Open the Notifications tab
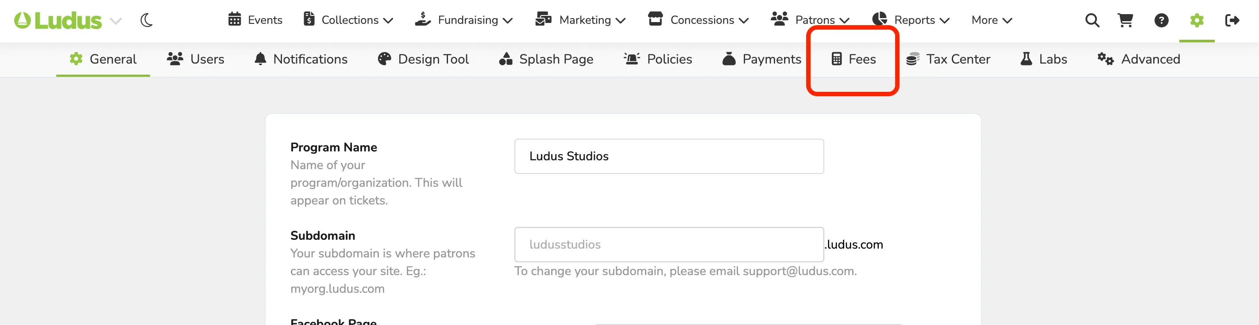 [301, 60]
